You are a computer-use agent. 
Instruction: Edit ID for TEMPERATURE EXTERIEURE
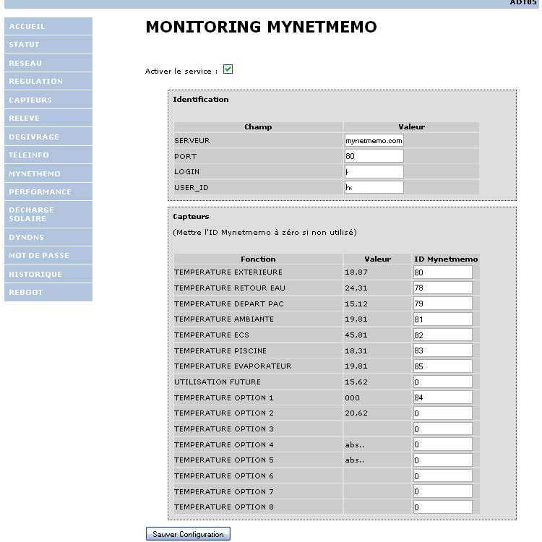pyautogui.click(x=443, y=272)
